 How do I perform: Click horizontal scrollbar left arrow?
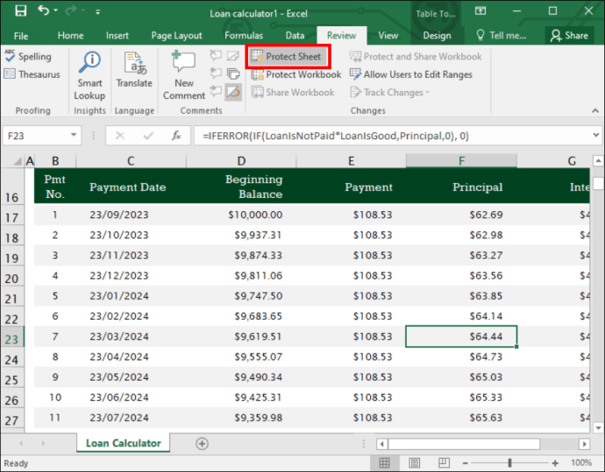(382, 444)
